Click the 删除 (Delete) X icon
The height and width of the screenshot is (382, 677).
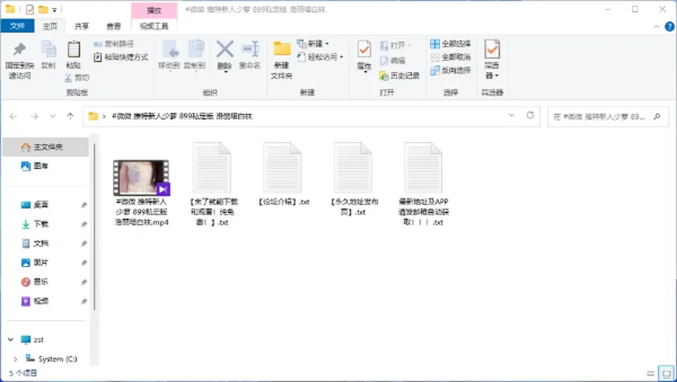[x=224, y=49]
